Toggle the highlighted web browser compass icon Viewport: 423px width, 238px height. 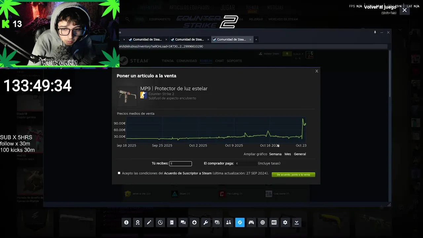coord(240,222)
